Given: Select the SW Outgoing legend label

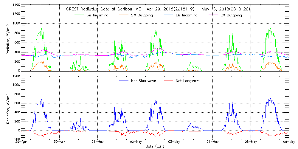Looking at the screenshot, I should click(142, 15).
